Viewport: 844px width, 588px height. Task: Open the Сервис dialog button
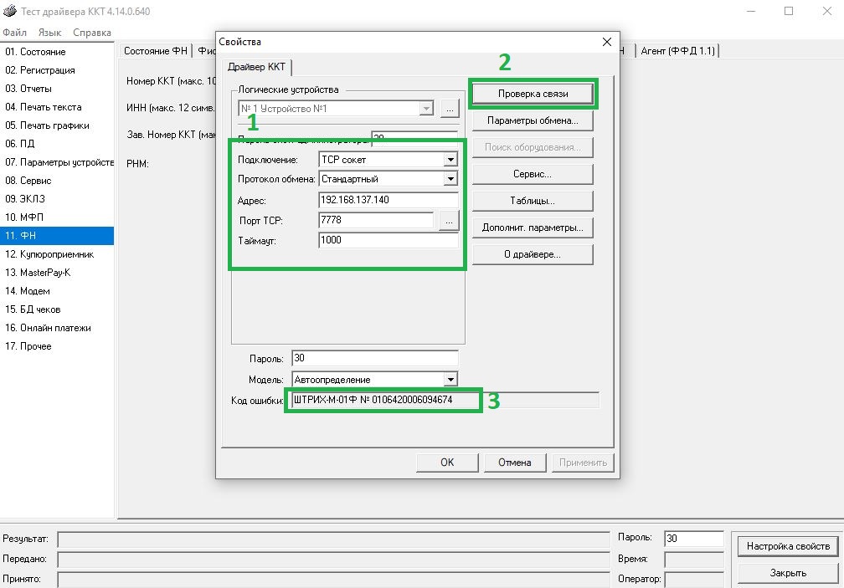(x=533, y=174)
